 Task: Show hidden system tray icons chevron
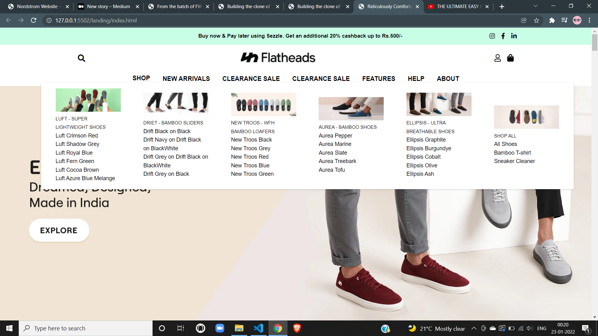point(474,328)
